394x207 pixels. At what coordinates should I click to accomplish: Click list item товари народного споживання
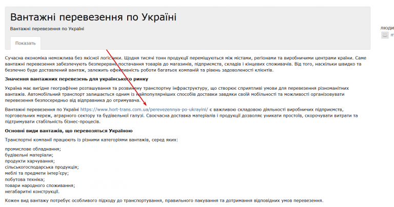pyautogui.click(x=40, y=185)
